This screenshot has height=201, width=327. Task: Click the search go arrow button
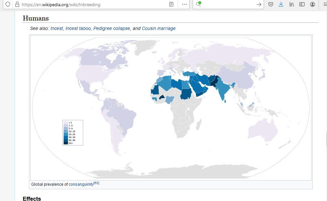[259, 4]
